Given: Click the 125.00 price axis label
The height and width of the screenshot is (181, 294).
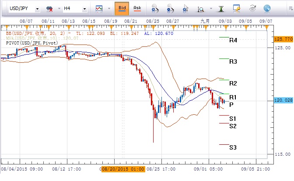Looking at the screenshot, I should [x=283, y=48].
